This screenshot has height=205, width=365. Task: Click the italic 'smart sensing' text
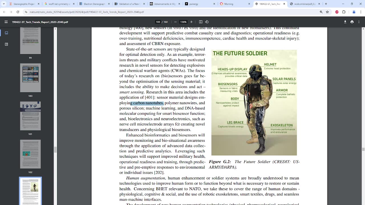pos(131,92)
